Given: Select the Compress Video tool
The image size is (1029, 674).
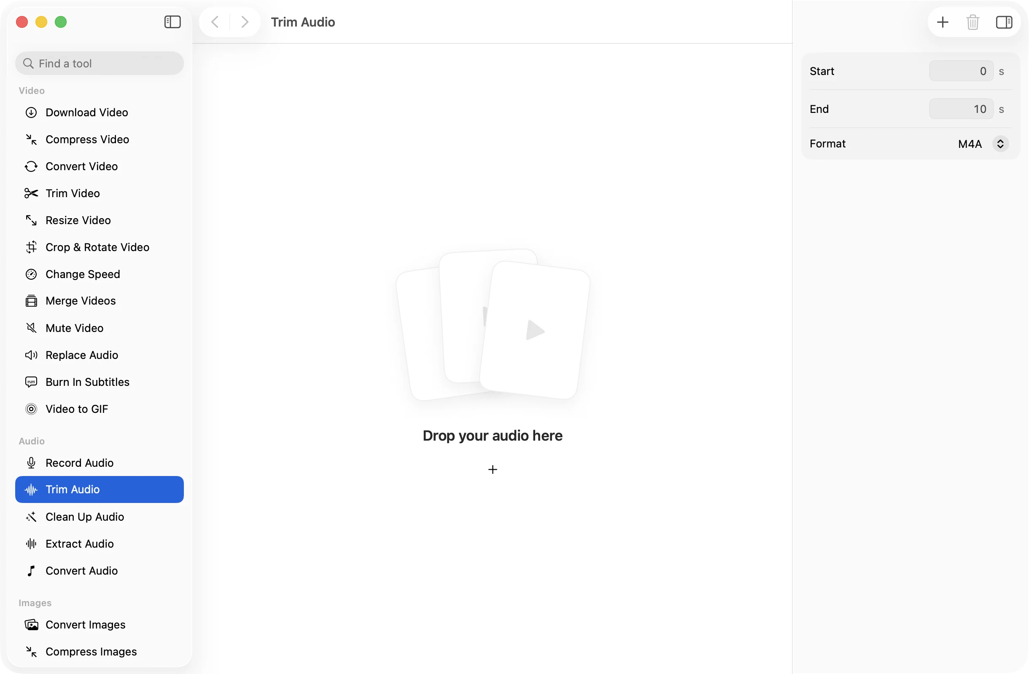Looking at the screenshot, I should click(x=100, y=139).
